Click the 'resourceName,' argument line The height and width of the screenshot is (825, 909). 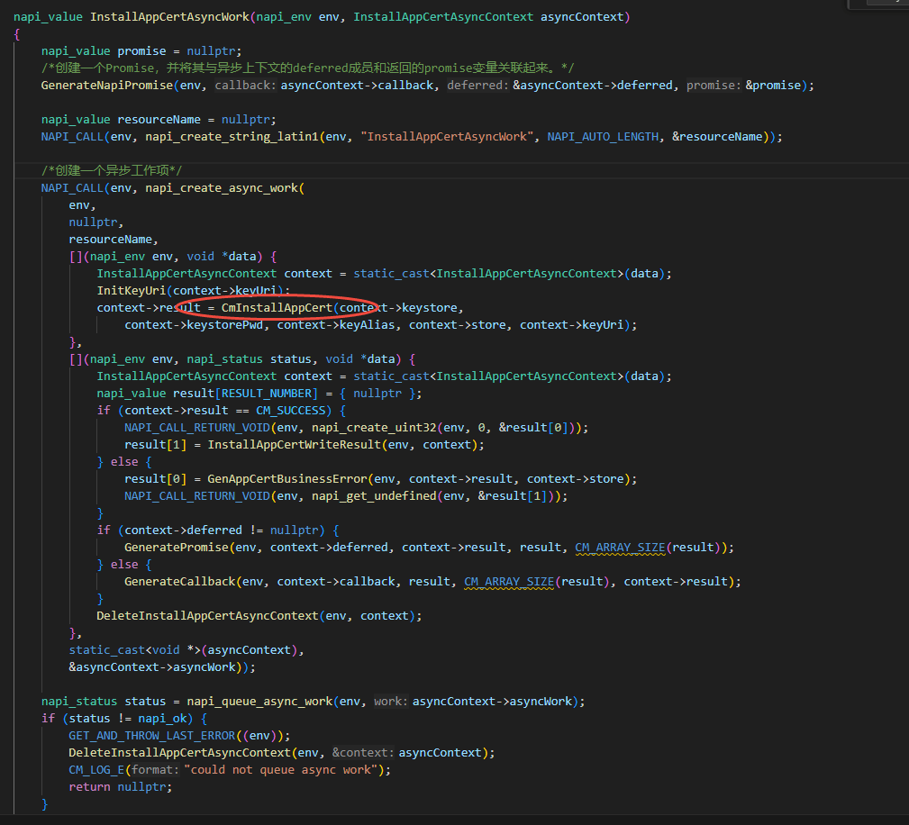[114, 240]
